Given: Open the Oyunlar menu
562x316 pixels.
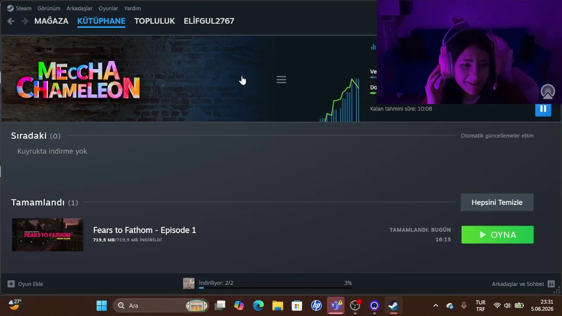Looking at the screenshot, I should [108, 8].
